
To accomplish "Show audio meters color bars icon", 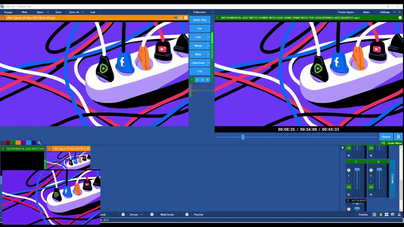I will (x=381, y=214).
